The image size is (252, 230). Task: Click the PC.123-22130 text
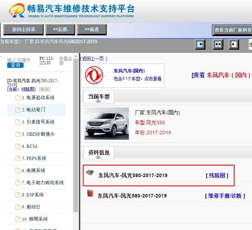coord(47,61)
